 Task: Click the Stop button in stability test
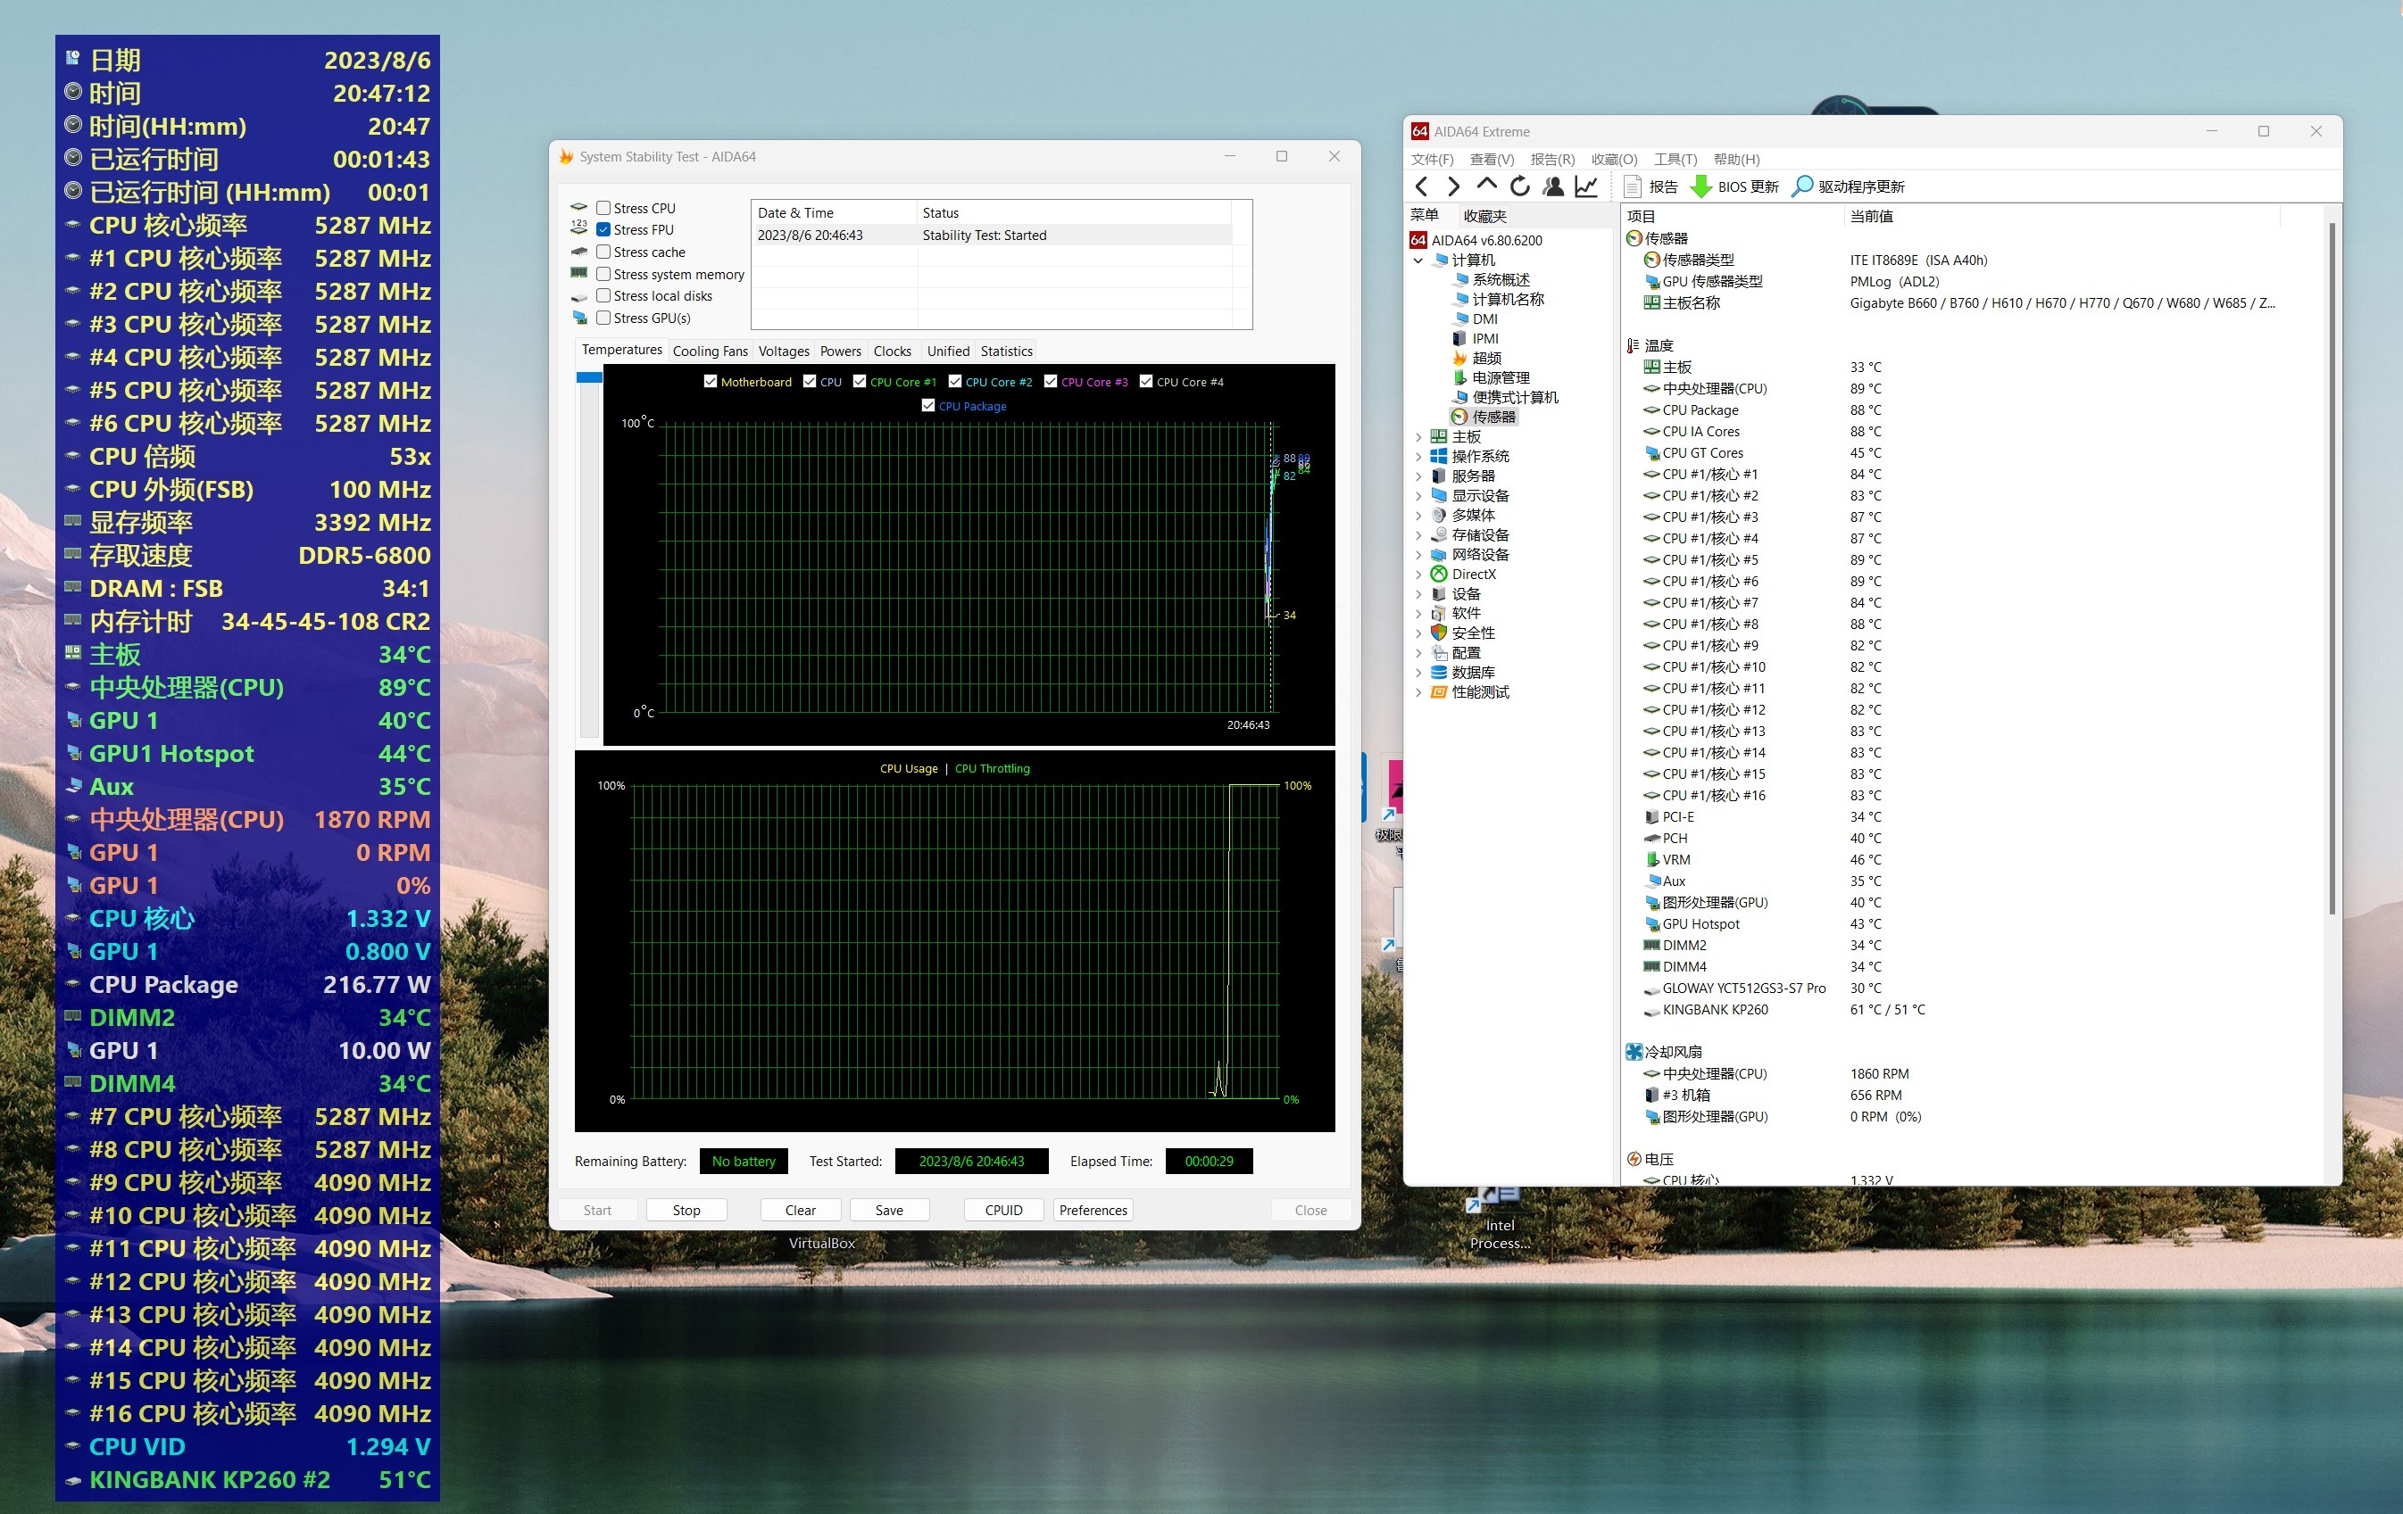686,1210
